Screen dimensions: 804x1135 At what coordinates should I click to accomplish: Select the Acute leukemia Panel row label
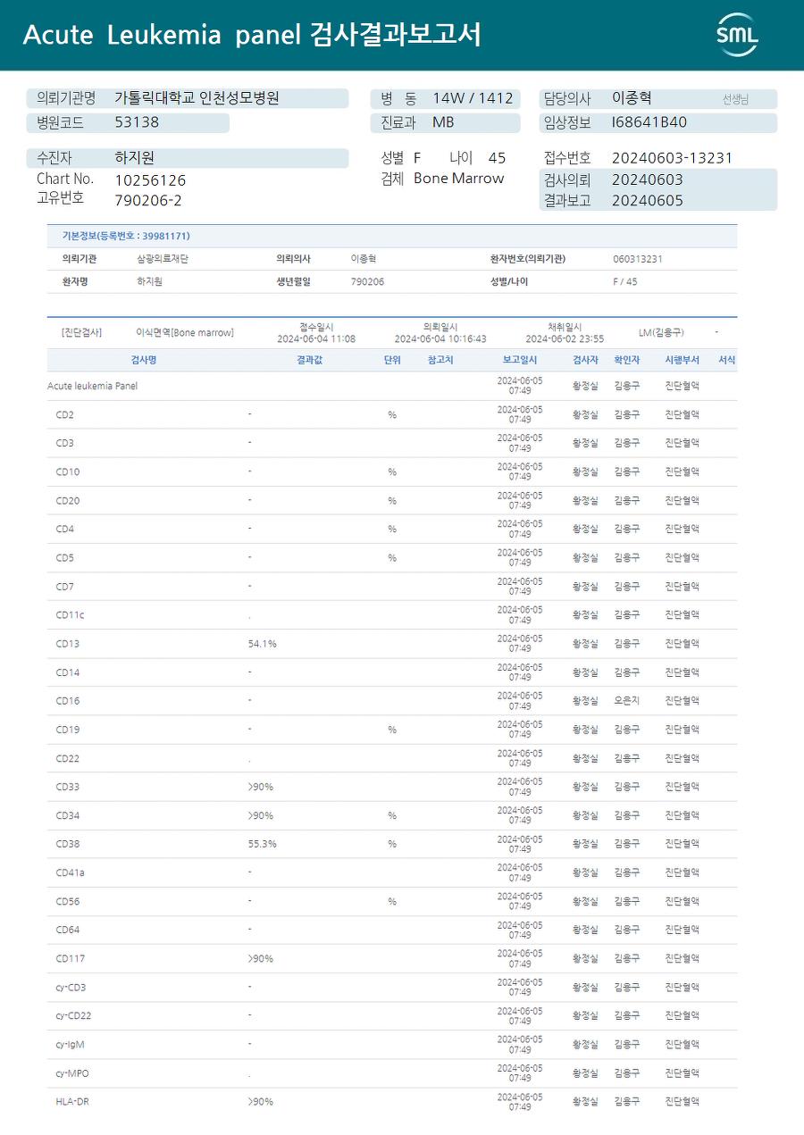pos(93,386)
